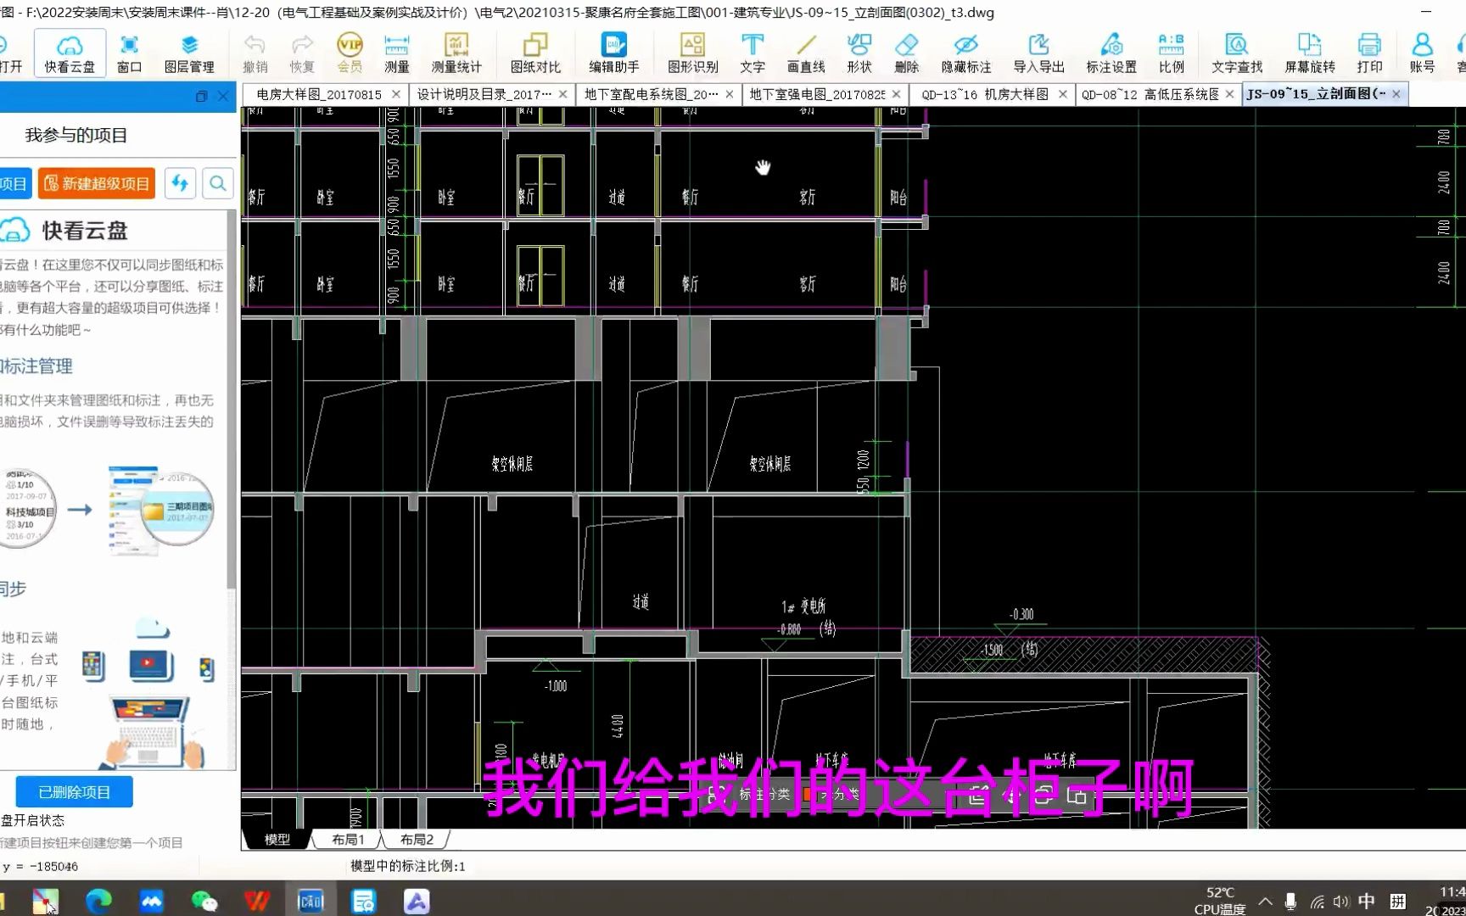Choose the 画直线 draw line tool
Viewport: 1466px width, 916px height.
[x=806, y=53]
